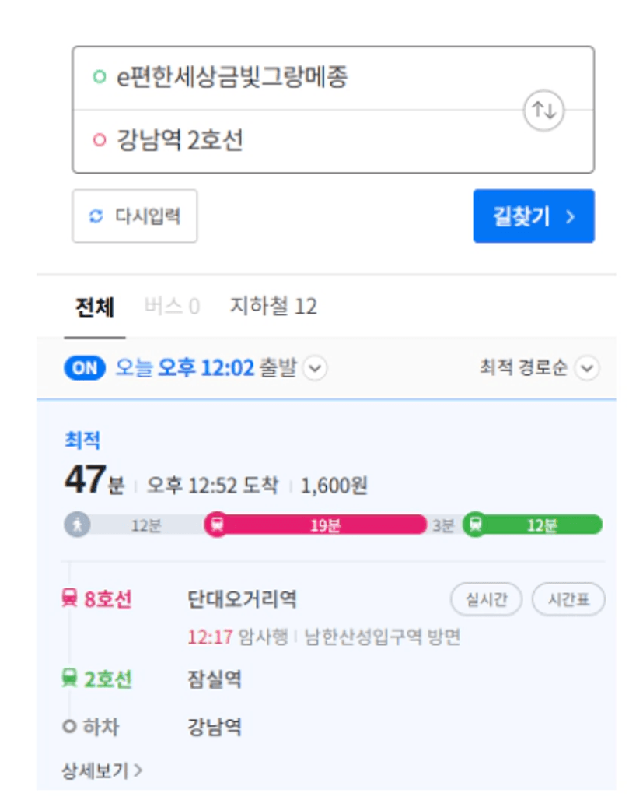Click the refresh icon in 다시입력 button
Screen dimensions: 643x800
coord(96,216)
